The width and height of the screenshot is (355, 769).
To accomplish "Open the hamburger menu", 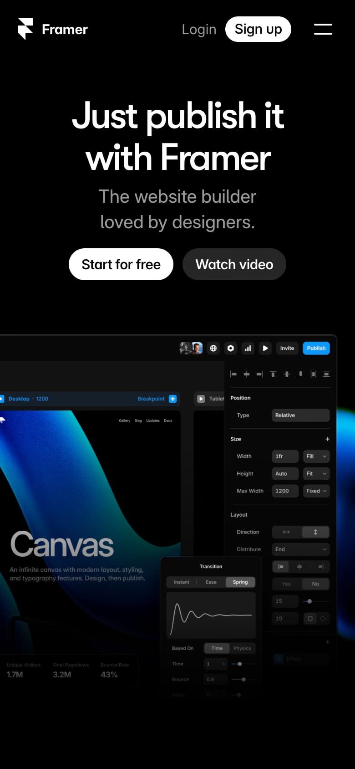I will [x=323, y=29].
